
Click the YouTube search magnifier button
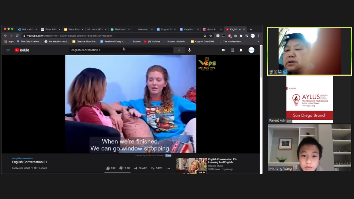(179, 50)
